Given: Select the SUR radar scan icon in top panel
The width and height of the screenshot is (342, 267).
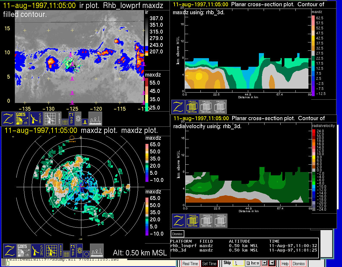Looking at the screenshot, I should (36, 118).
